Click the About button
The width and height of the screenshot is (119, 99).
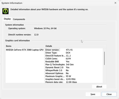click(99, 87)
